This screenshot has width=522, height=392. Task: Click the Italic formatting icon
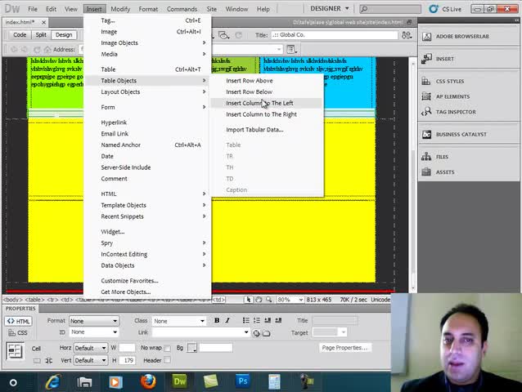point(227,320)
